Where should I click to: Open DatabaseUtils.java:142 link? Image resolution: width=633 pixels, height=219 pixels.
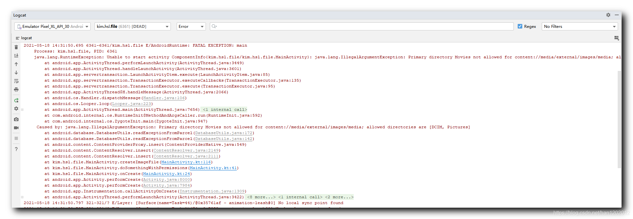pyautogui.click(x=224, y=139)
